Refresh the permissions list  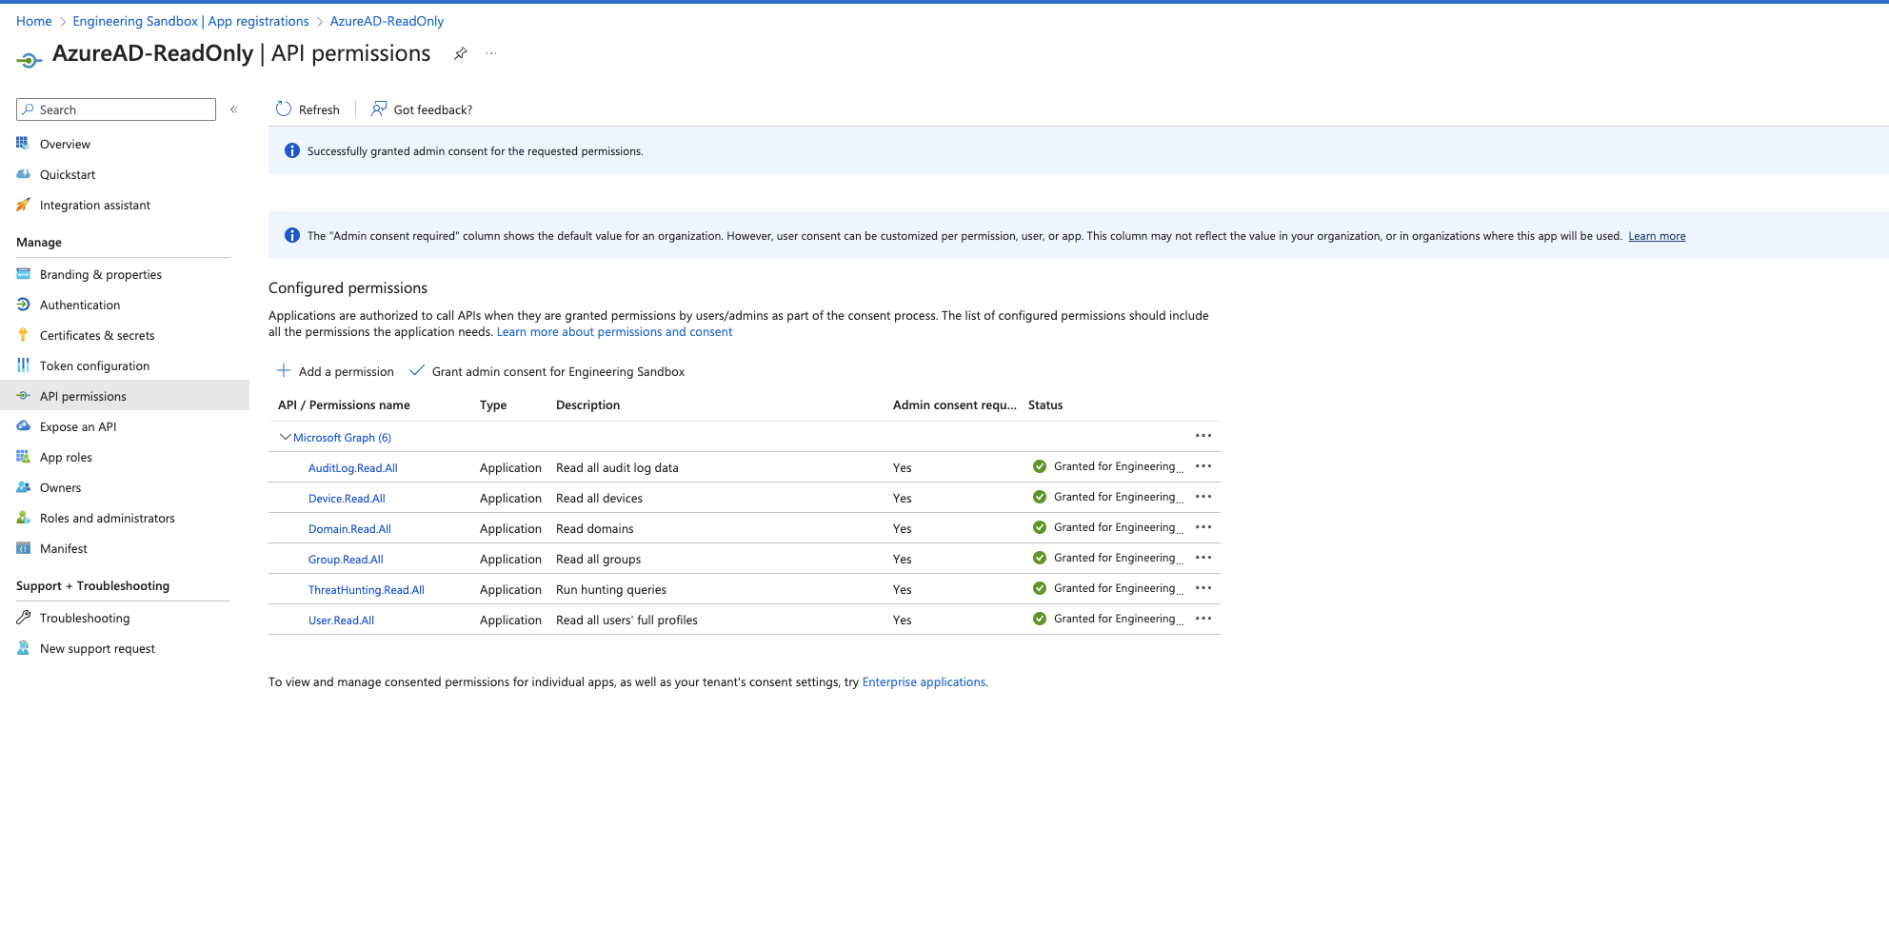point(308,109)
